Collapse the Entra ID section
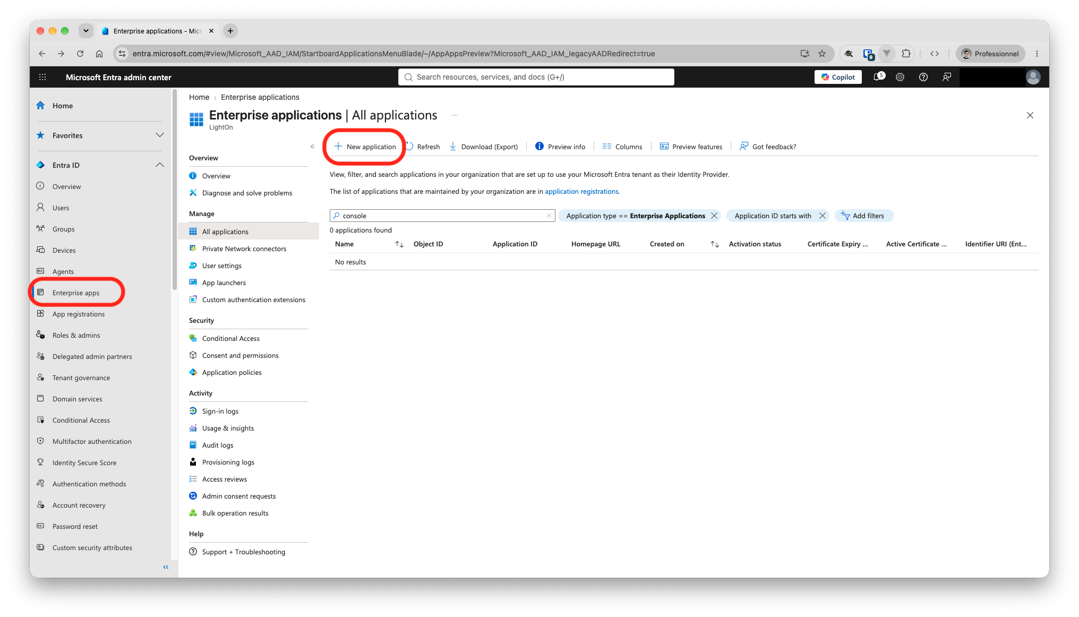This screenshot has height=617, width=1079. point(160,165)
